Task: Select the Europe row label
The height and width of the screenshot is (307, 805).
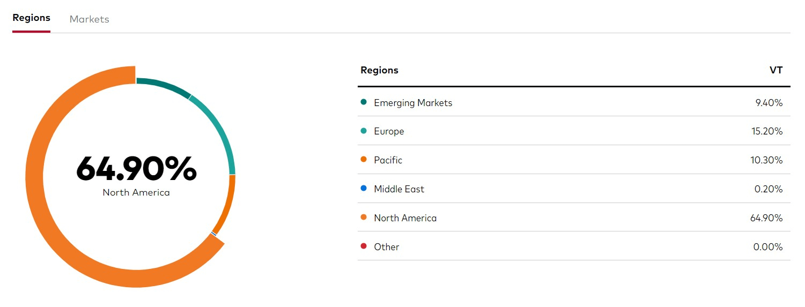Action: click(x=389, y=132)
